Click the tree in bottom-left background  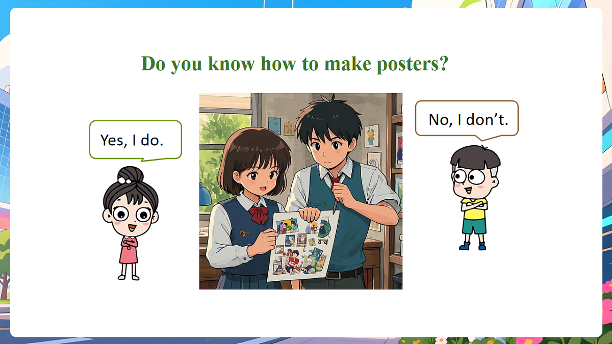pyautogui.click(x=5, y=265)
